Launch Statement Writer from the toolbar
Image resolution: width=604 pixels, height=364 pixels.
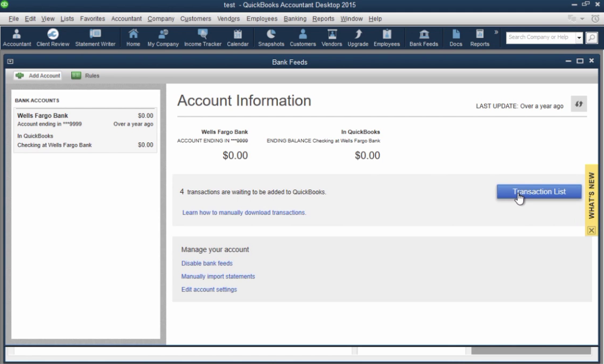pos(95,38)
